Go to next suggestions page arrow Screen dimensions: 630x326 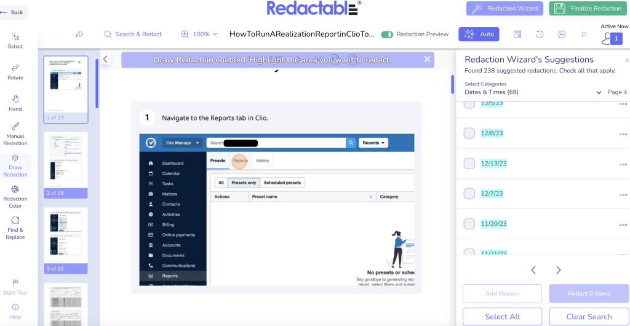point(559,270)
